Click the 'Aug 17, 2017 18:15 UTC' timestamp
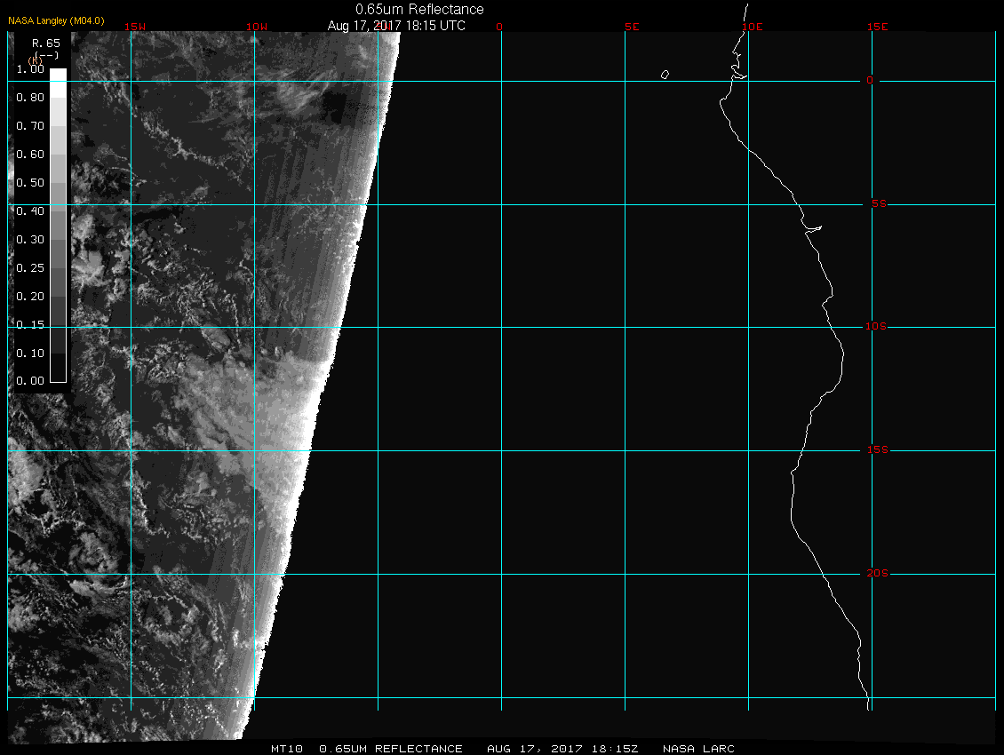 (396, 26)
